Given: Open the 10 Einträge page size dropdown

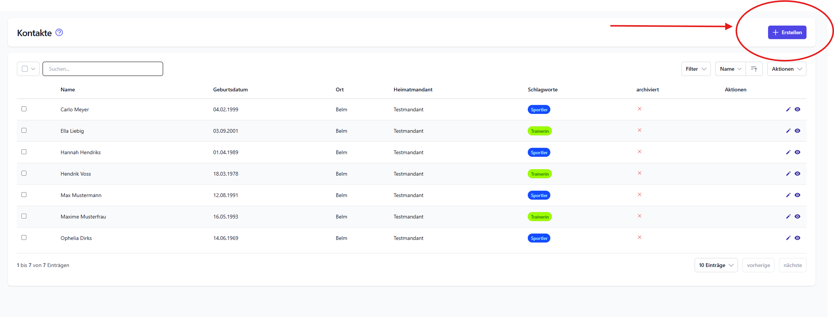Looking at the screenshot, I should (x=716, y=265).
